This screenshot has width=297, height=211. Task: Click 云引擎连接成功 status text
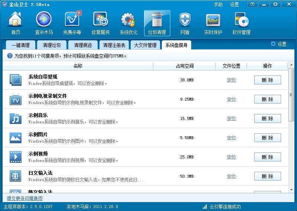point(225,207)
